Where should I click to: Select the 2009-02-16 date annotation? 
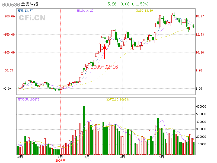pos(104,67)
